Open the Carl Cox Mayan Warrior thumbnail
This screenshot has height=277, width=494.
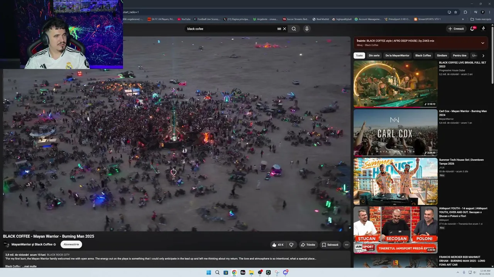pyautogui.click(x=396, y=132)
